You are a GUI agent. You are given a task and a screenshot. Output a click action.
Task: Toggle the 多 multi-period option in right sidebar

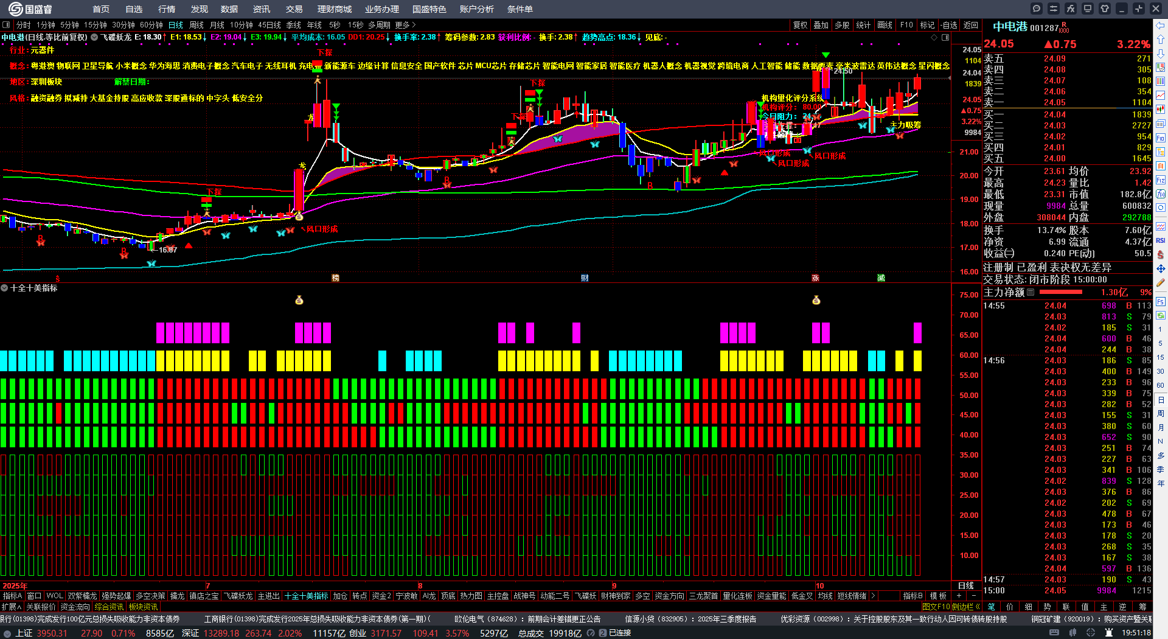1161,456
